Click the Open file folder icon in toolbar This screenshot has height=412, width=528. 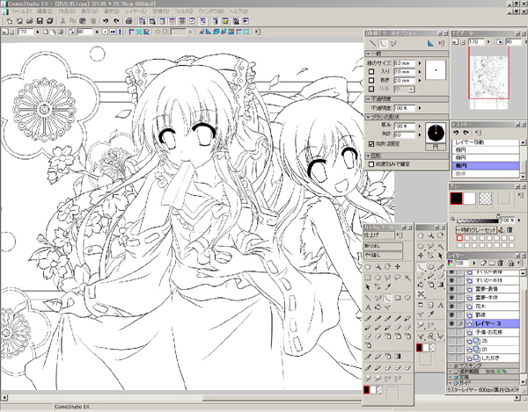coord(29,21)
